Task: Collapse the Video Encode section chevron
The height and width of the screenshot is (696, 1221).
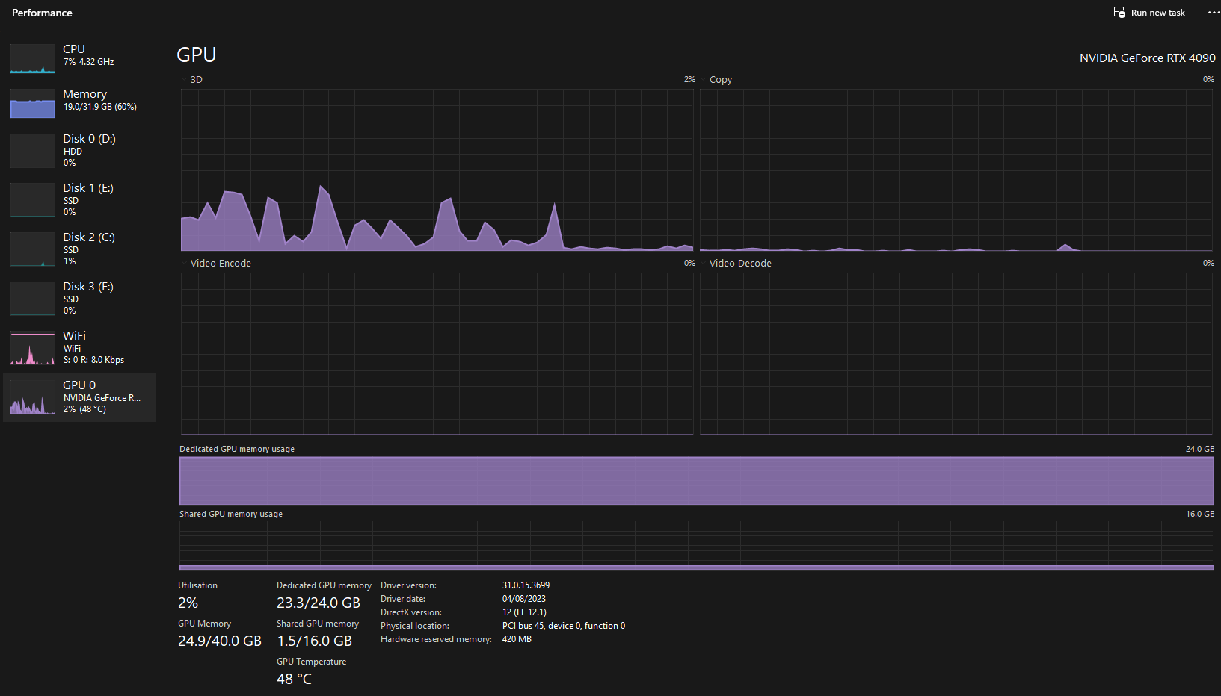Action: click(184, 263)
